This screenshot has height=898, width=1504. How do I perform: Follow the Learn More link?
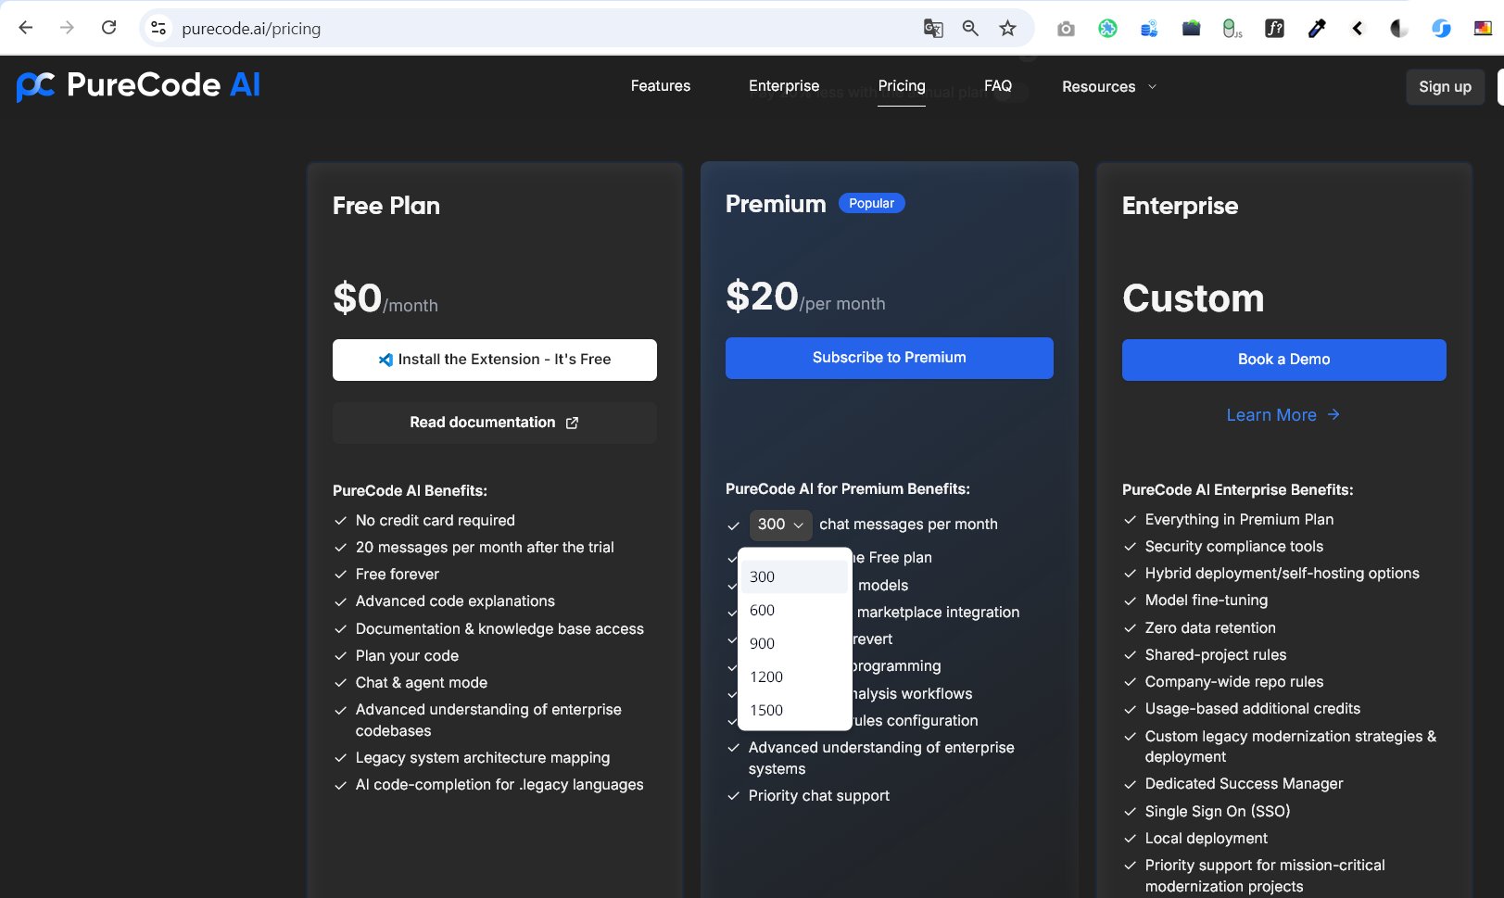(1283, 415)
